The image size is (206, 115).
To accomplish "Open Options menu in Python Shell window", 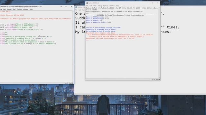I will point(106,6).
